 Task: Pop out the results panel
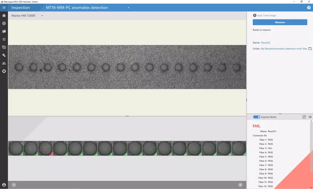pyautogui.click(x=304, y=117)
